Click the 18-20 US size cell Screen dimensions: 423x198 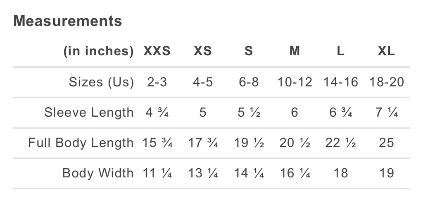tap(387, 82)
